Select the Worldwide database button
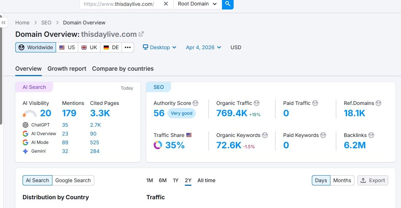Screen dimensions: 401x208 [36, 47]
